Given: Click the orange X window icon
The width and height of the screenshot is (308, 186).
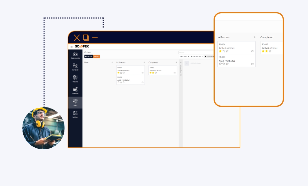Looking at the screenshot, I should (77, 38).
